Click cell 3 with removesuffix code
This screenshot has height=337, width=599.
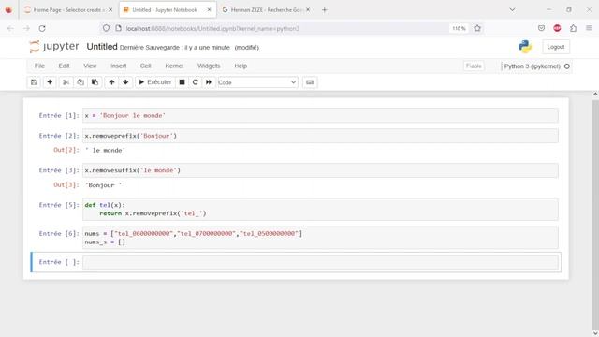(x=320, y=170)
